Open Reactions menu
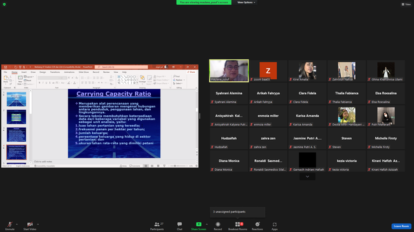Screen dimensions: 414x232 [257, 226]
